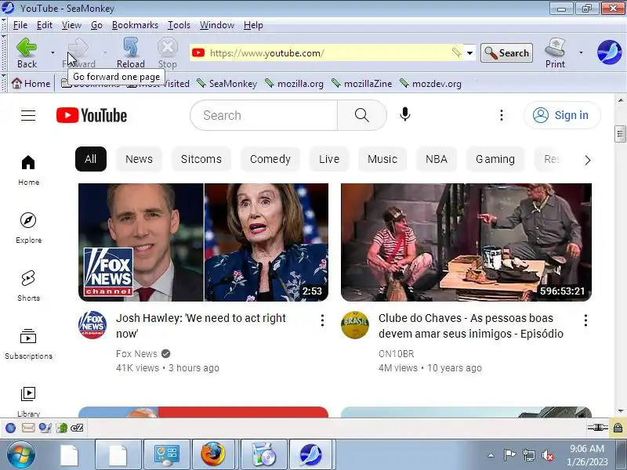Open Firefox from the taskbar

coord(213,455)
